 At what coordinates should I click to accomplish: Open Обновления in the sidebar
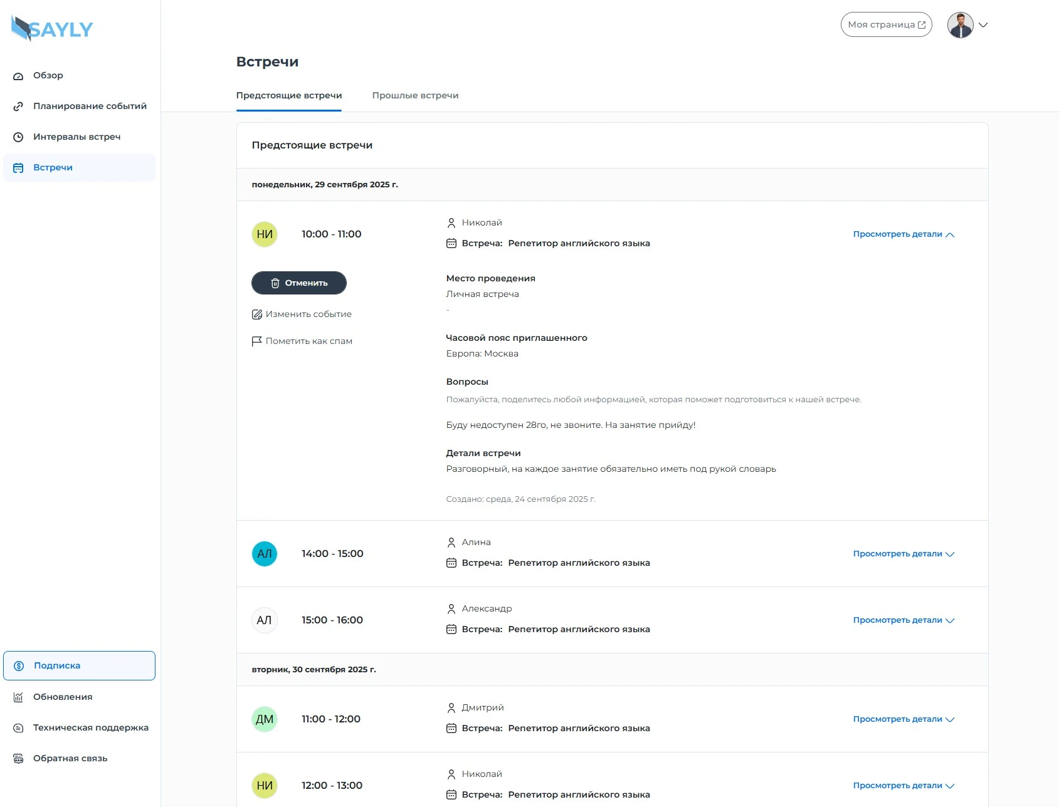pyautogui.click(x=62, y=697)
